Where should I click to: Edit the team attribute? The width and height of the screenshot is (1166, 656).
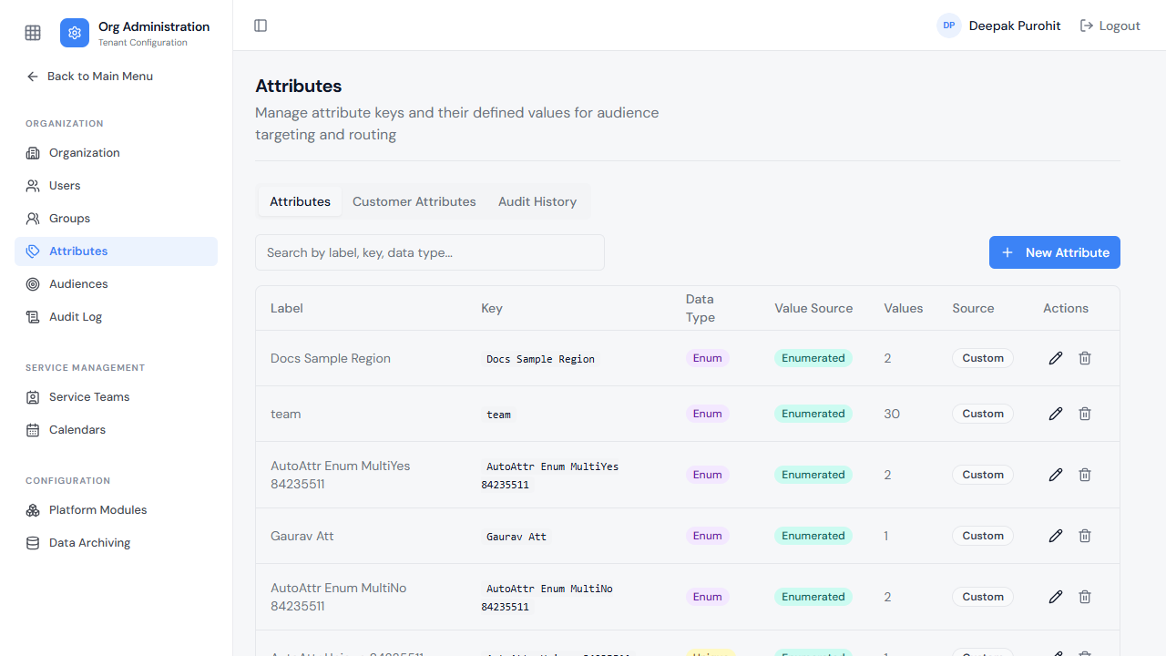click(x=1056, y=414)
